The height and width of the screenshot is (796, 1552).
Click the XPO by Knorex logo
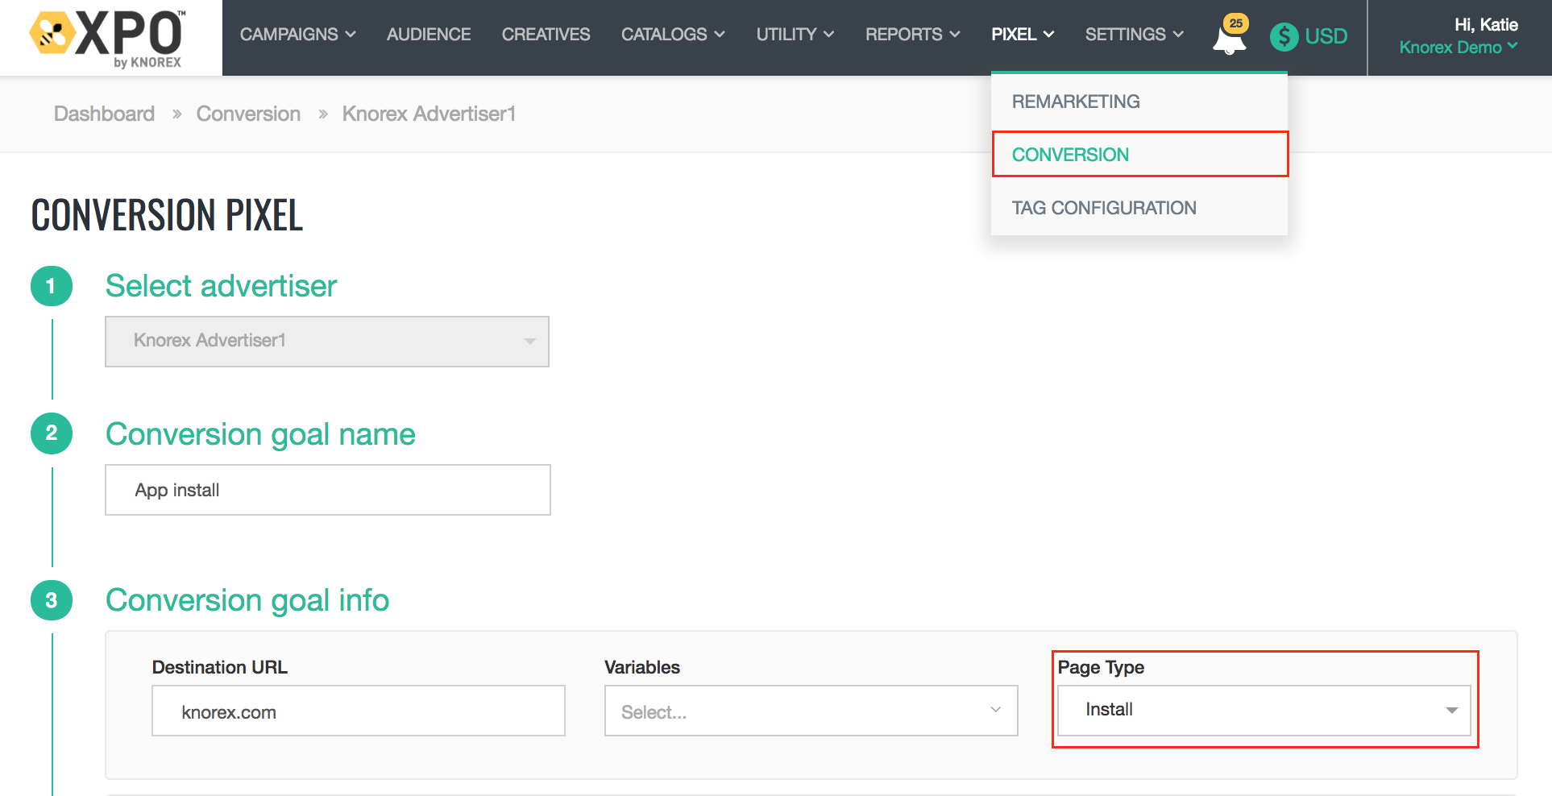pyautogui.click(x=108, y=38)
